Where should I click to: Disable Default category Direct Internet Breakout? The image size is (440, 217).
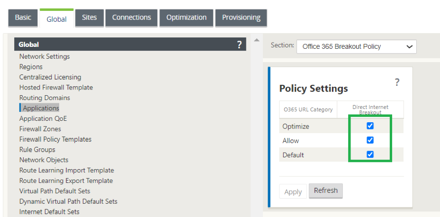pyautogui.click(x=370, y=154)
